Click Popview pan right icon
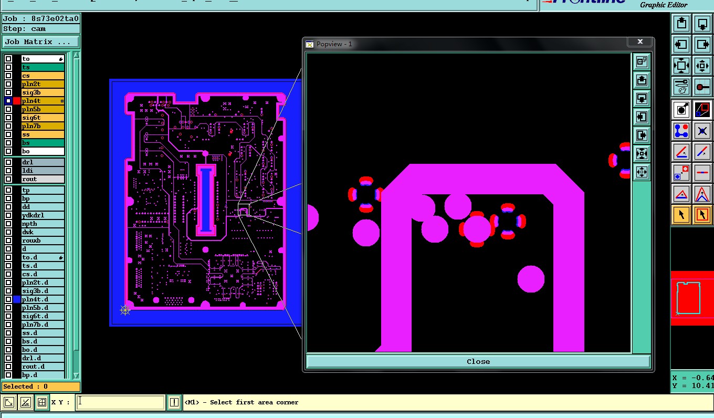 click(x=642, y=135)
